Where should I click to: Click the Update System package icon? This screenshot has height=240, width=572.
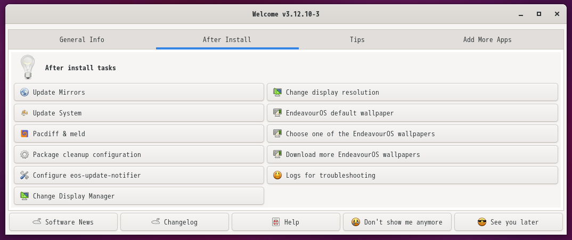click(x=24, y=113)
